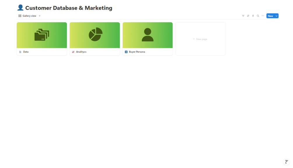Click the search magnifier icon

pyautogui.click(x=258, y=16)
